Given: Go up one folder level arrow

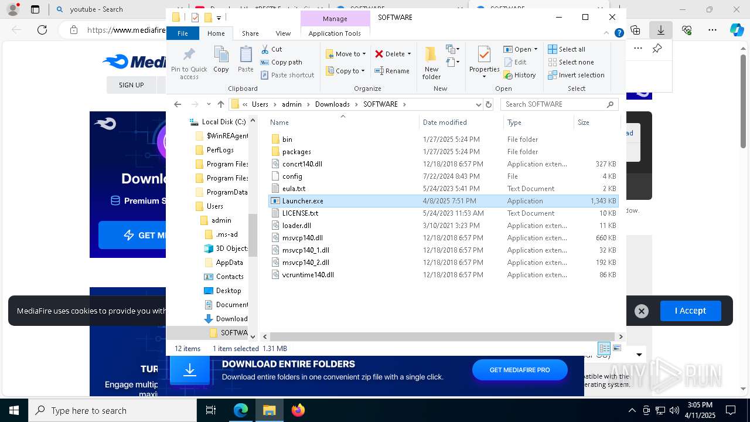Looking at the screenshot, I should tap(220, 104).
